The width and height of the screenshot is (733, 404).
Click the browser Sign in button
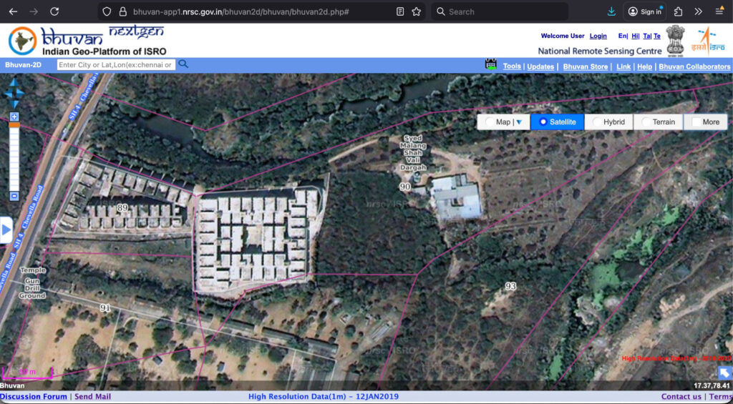[645, 11]
